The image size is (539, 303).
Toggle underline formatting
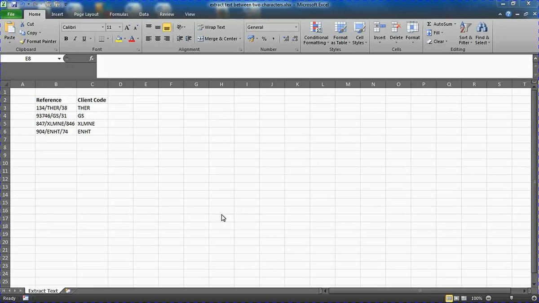point(84,39)
